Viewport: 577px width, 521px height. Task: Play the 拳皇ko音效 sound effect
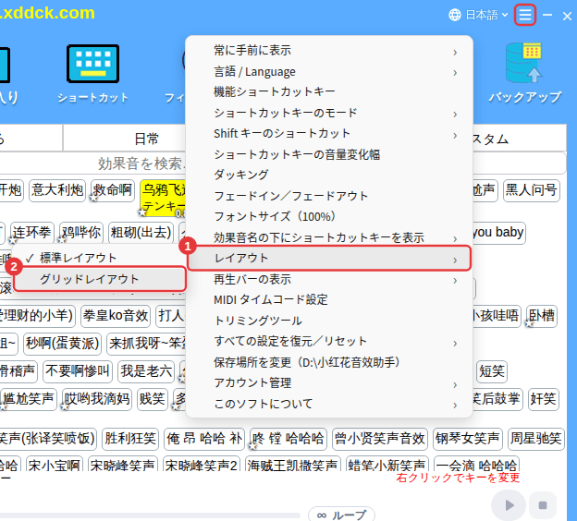pyautogui.click(x=116, y=316)
